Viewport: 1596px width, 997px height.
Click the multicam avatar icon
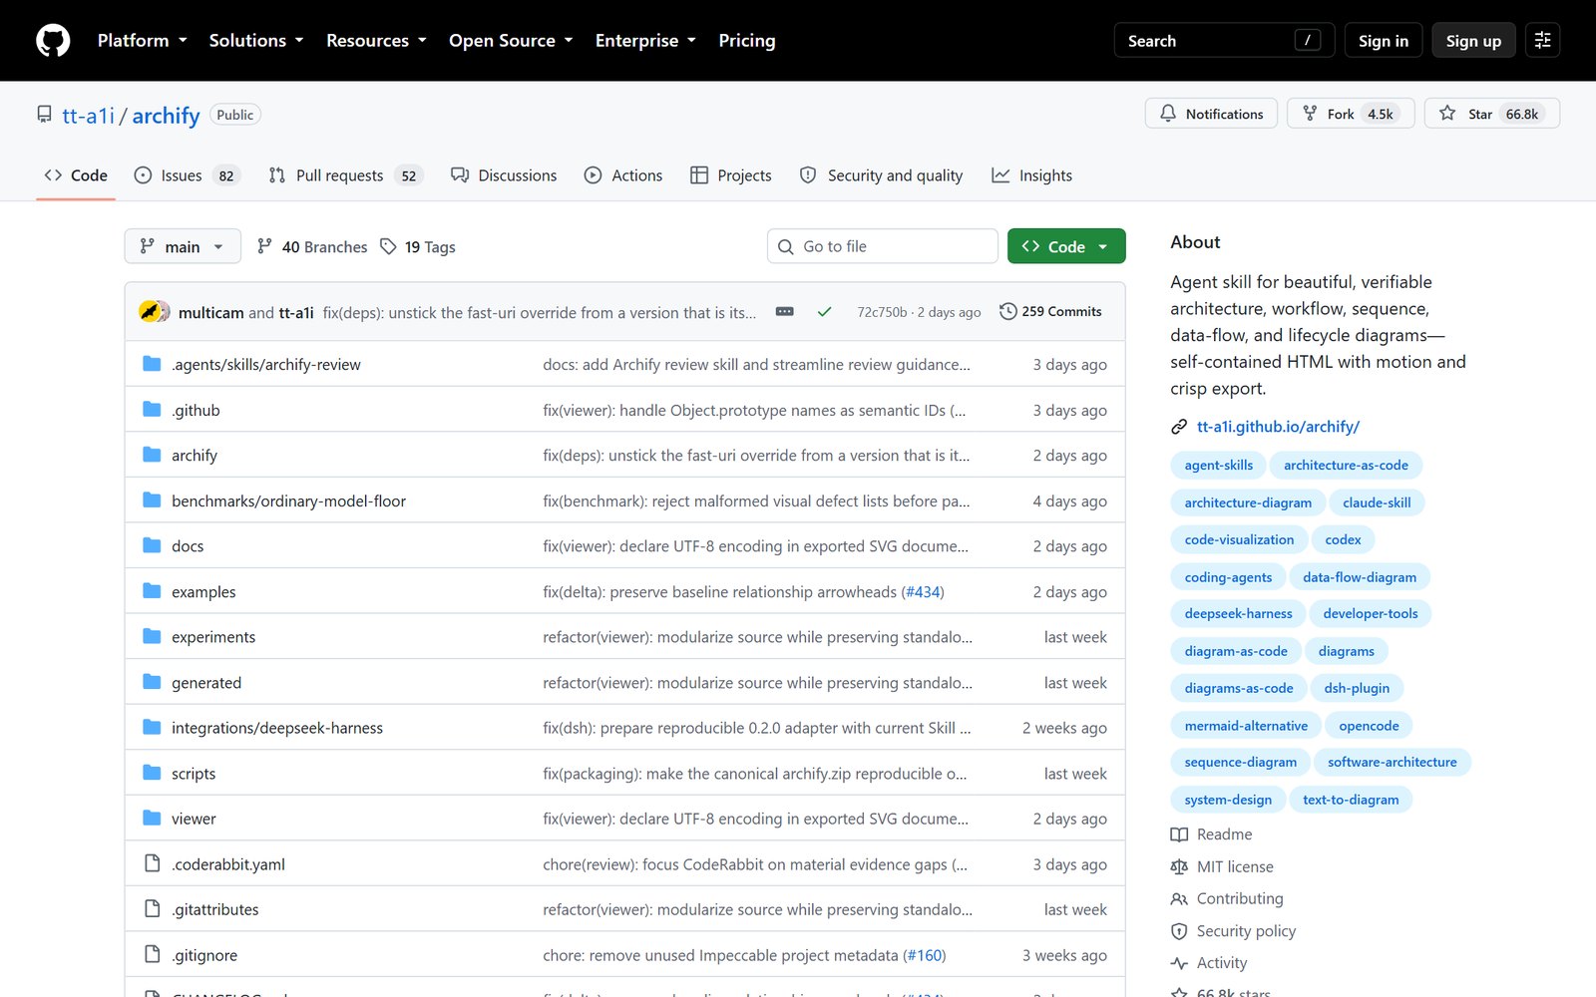150,312
